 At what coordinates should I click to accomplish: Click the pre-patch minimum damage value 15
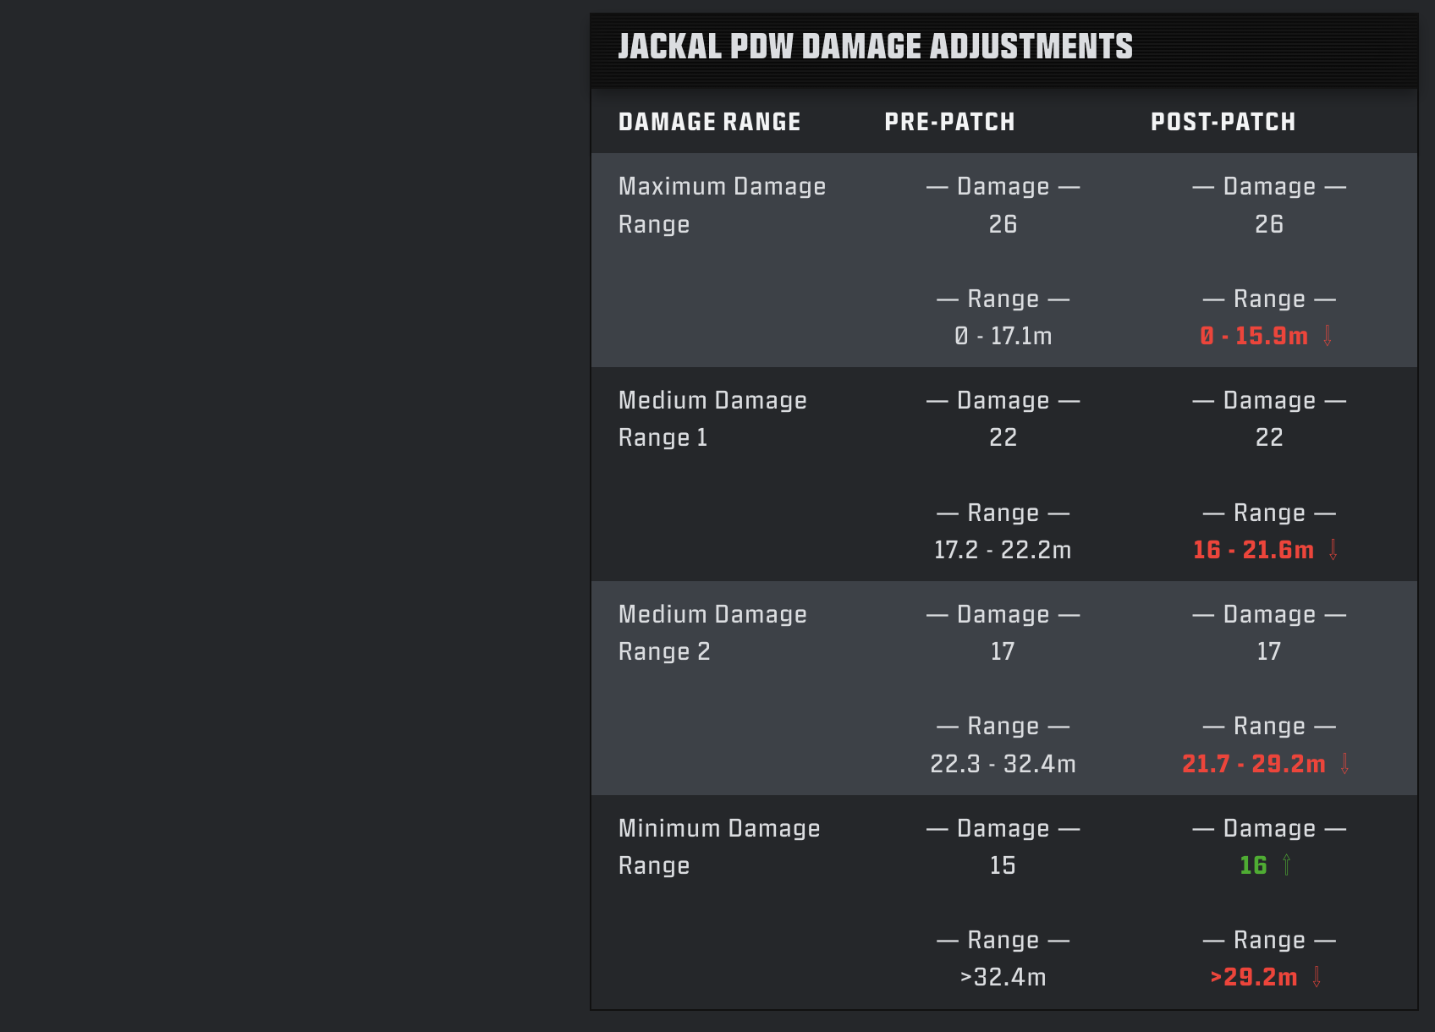(x=1003, y=865)
